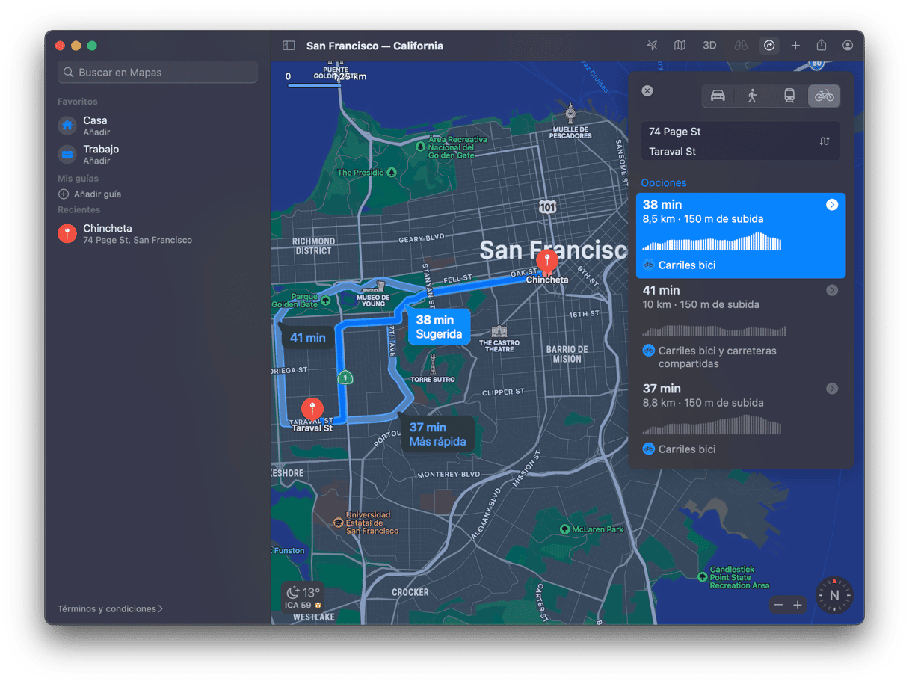Select the McLaren Park icon
The height and width of the screenshot is (684, 909).
[x=565, y=529]
